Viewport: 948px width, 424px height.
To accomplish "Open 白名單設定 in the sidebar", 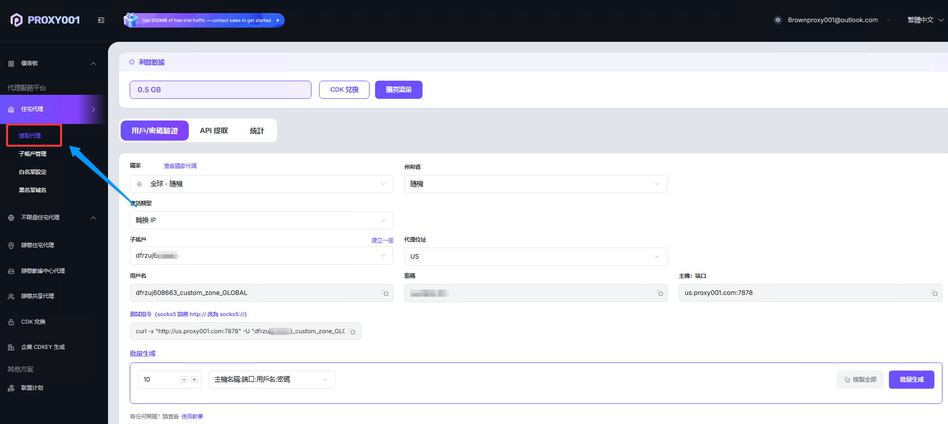I will [x=33, y=172].
